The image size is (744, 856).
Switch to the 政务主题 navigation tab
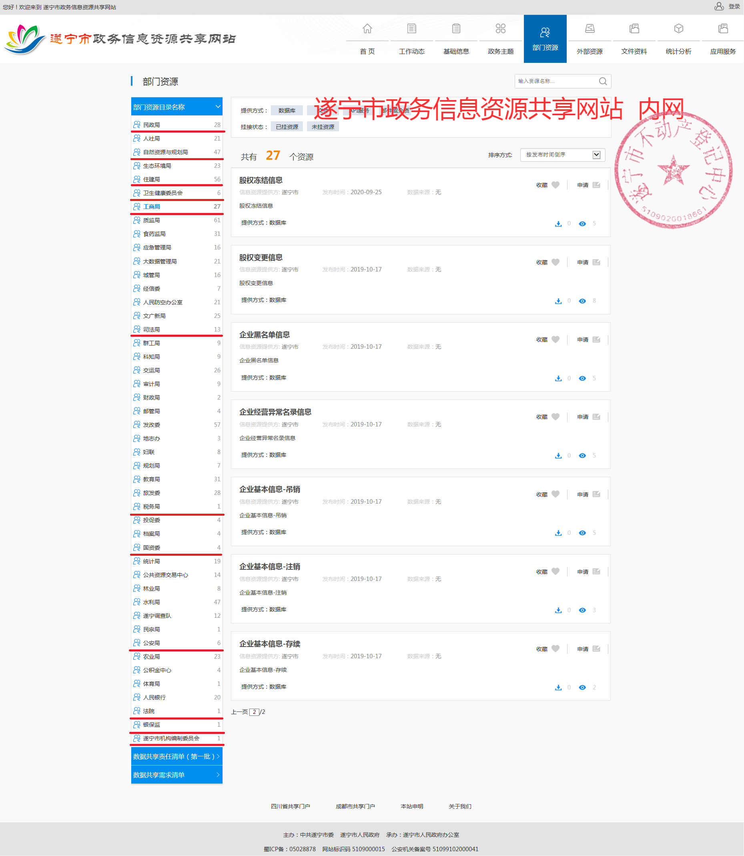click(x=500, y=39)
